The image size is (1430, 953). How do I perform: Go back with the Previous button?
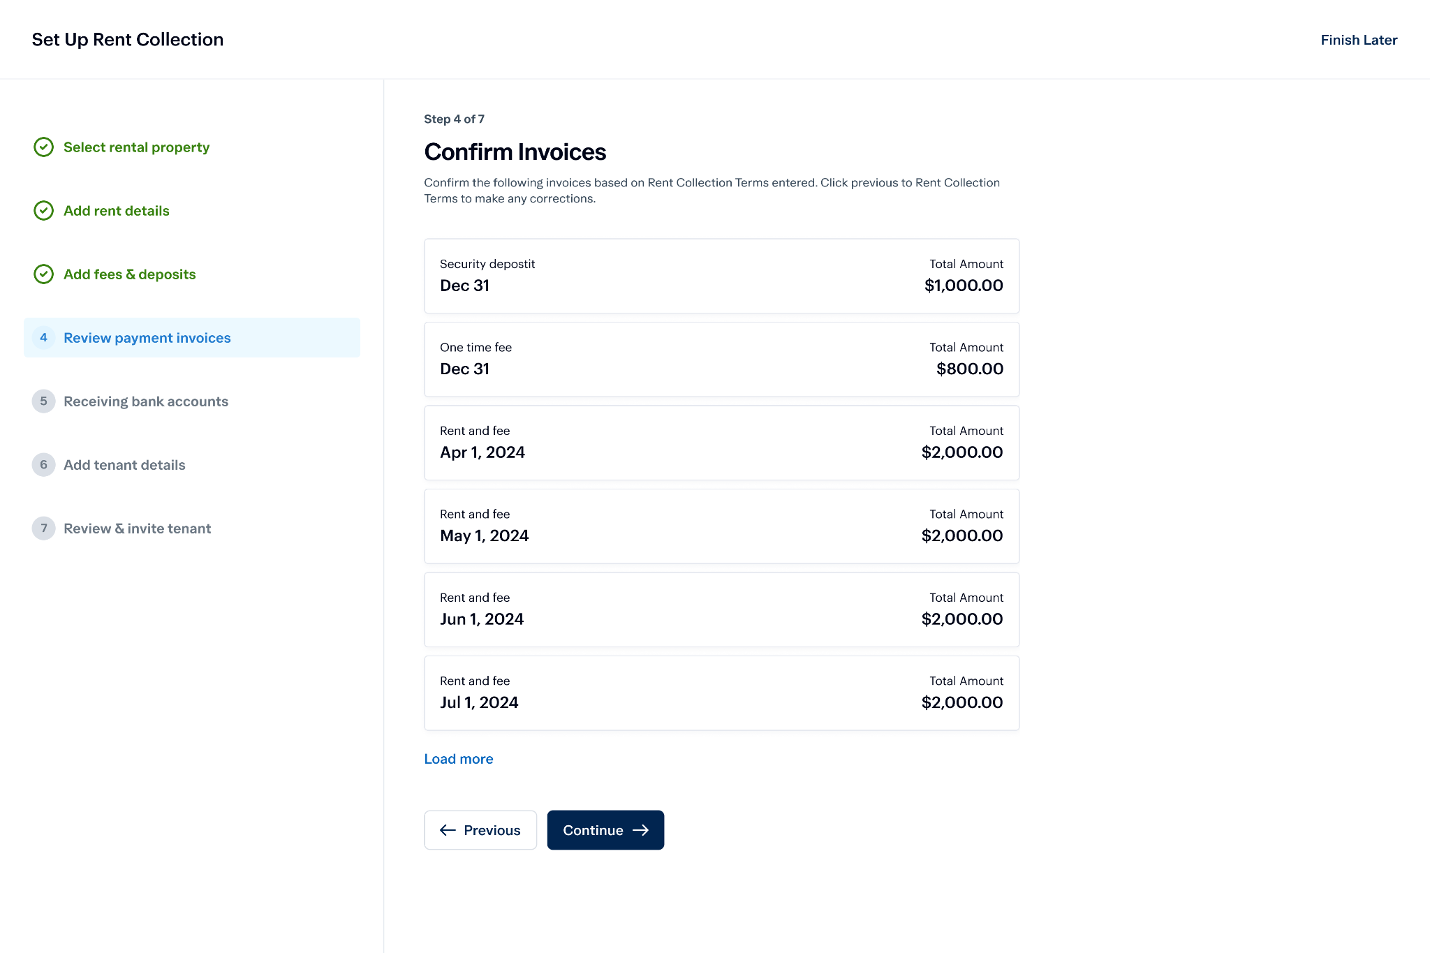pyautogui.click(x=480, y=830)
